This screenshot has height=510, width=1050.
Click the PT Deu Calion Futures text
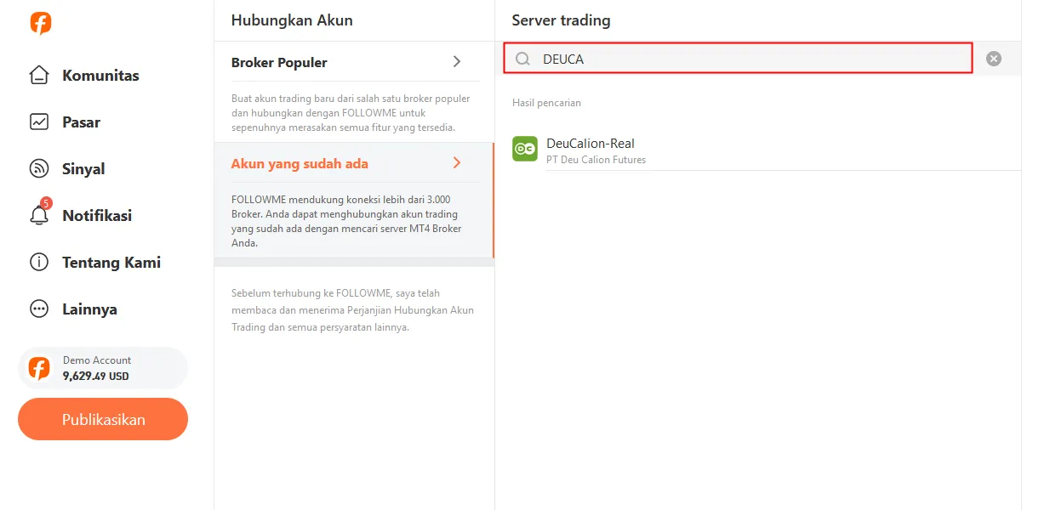click(596, 160)
